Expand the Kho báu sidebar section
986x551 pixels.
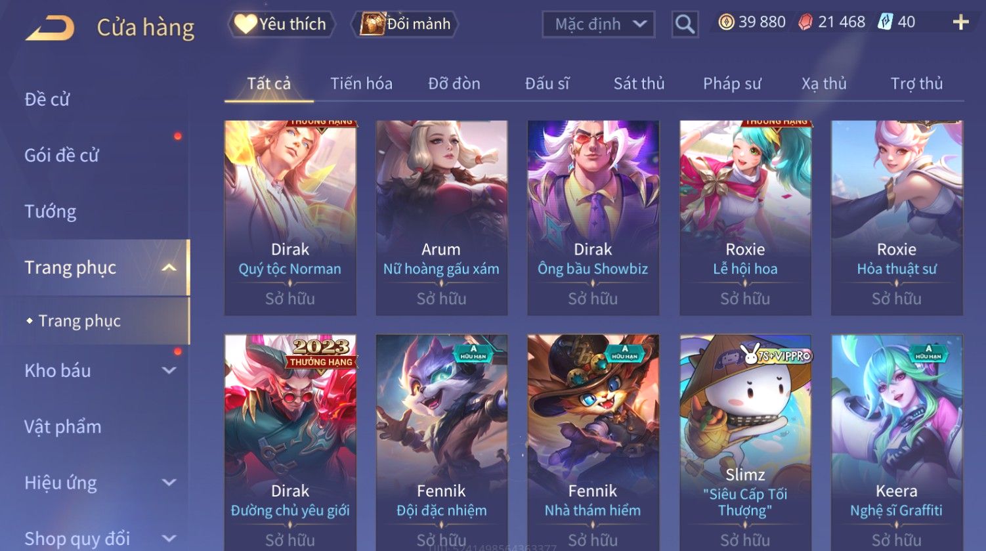[x=169, y=370]
